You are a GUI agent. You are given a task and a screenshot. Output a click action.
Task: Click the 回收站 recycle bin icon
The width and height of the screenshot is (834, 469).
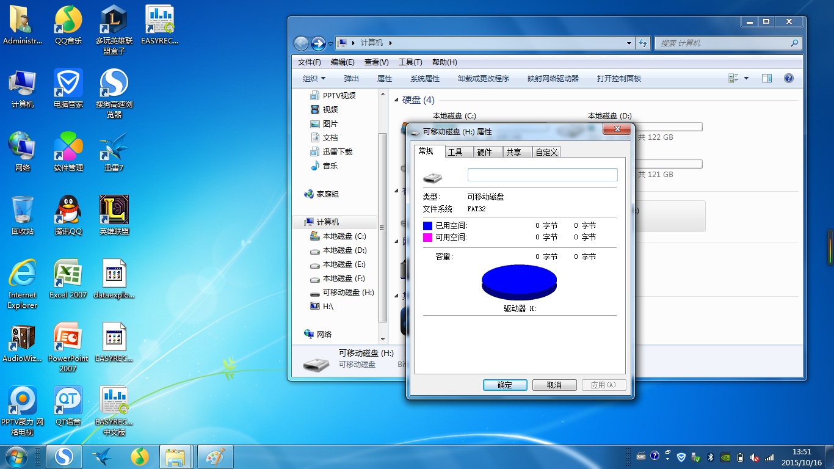pos(23,212)
